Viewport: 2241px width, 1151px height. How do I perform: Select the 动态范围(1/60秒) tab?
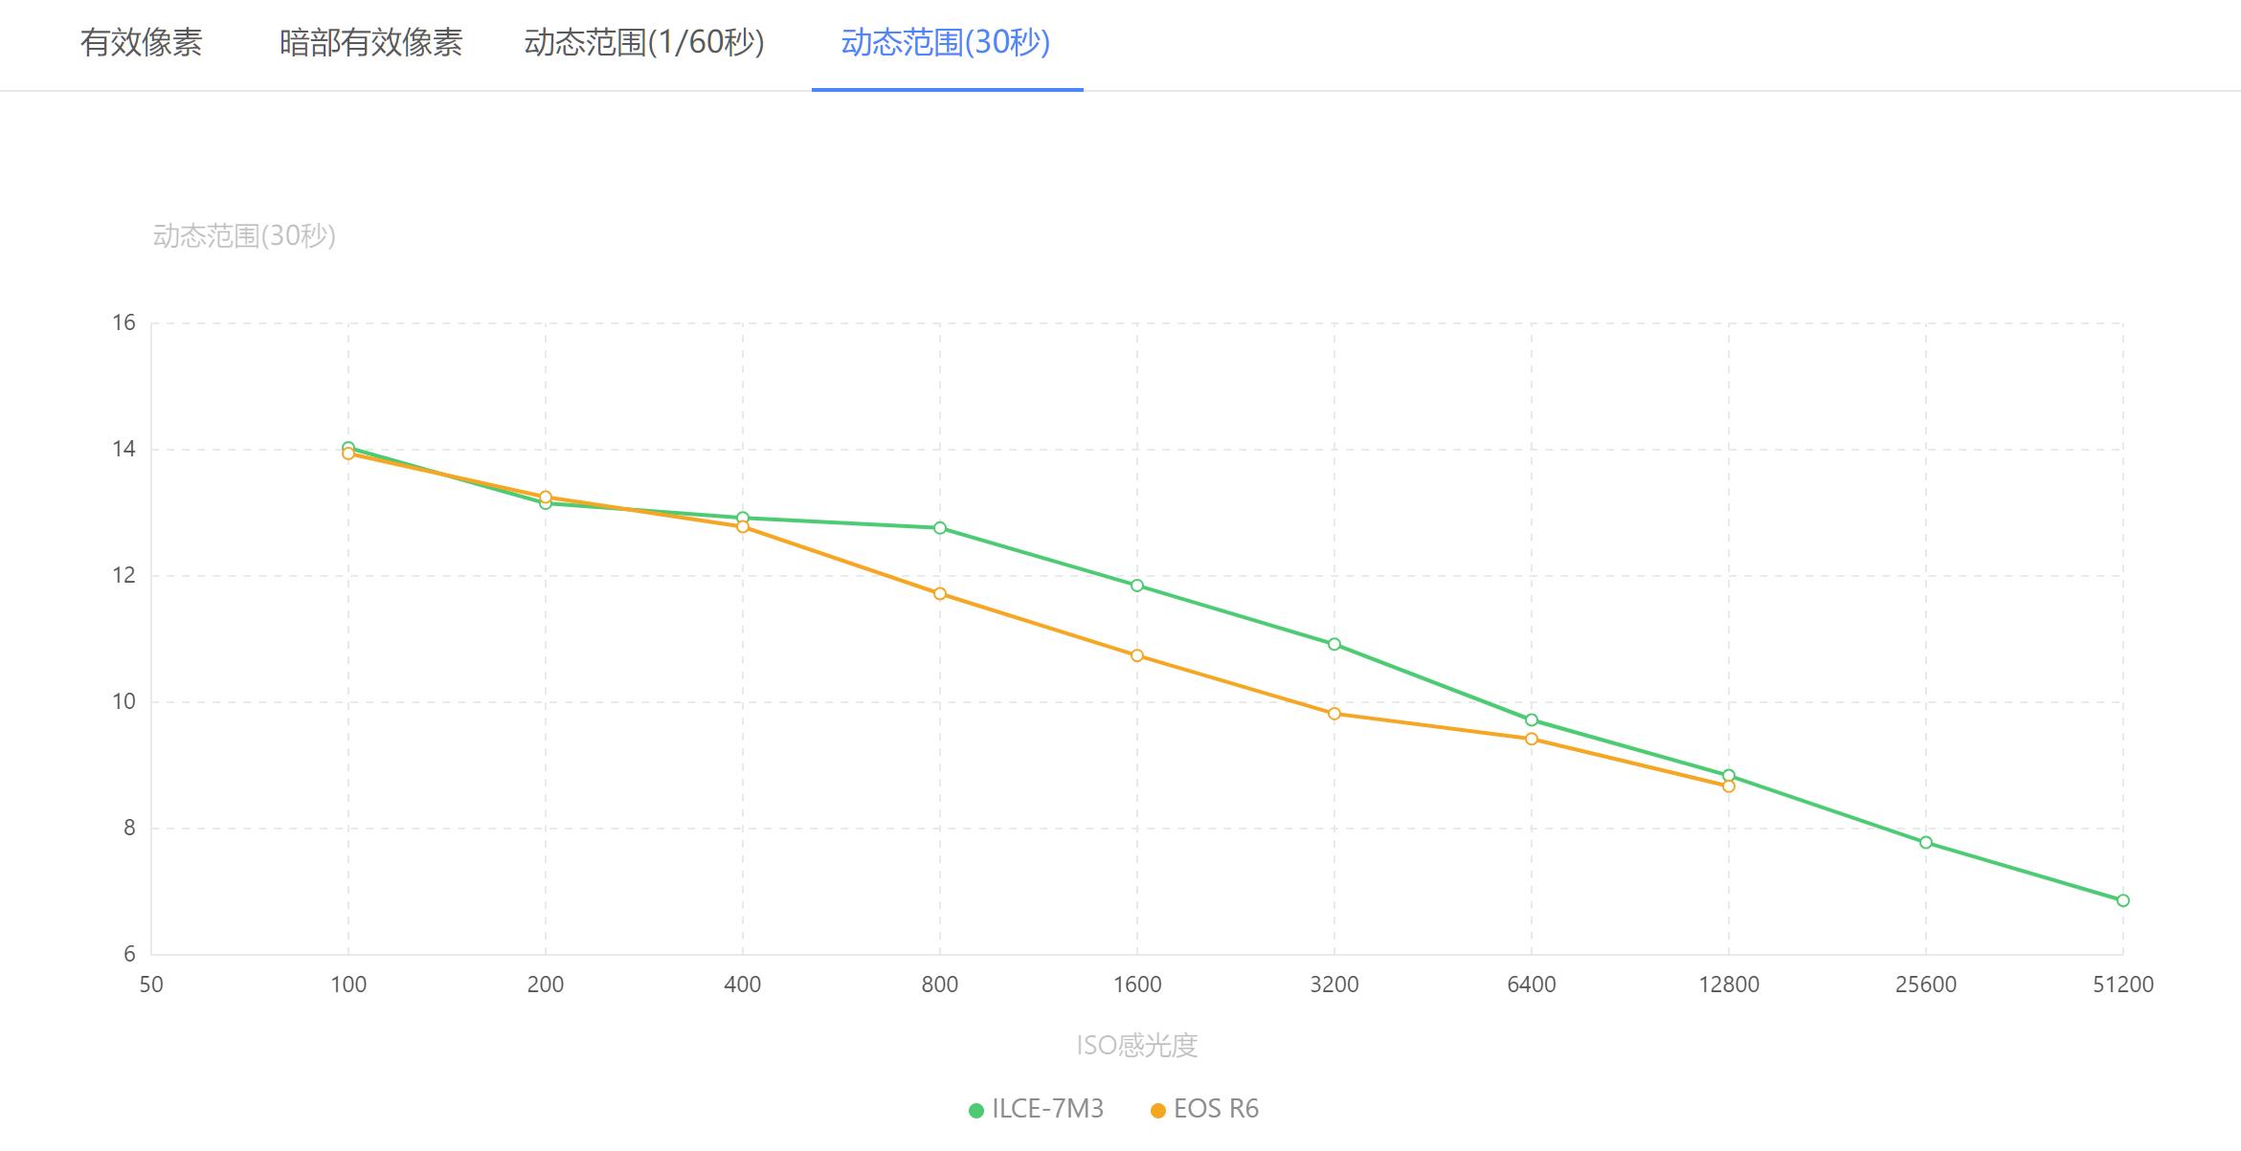click(644, 43)
